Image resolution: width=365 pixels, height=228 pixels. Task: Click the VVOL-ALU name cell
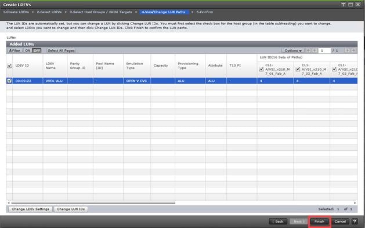click(55, 81)
